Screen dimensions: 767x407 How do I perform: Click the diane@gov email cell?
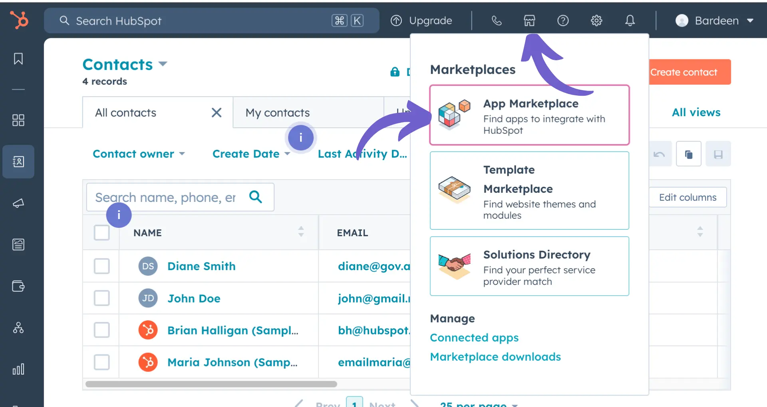tap(374, 266)
